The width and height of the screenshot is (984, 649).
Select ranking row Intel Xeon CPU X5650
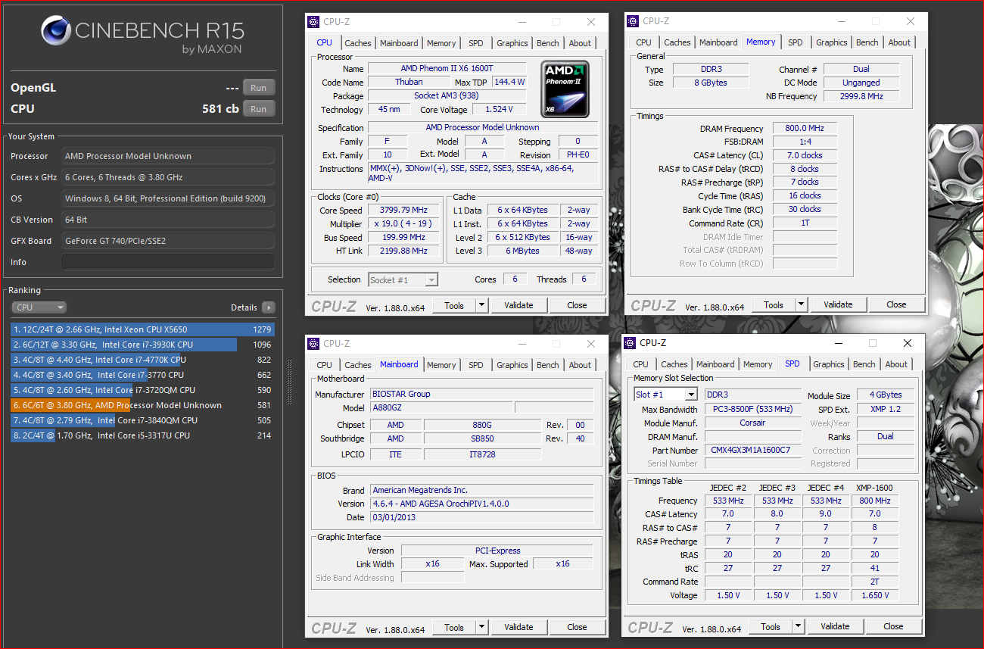(x=142, y=329)
